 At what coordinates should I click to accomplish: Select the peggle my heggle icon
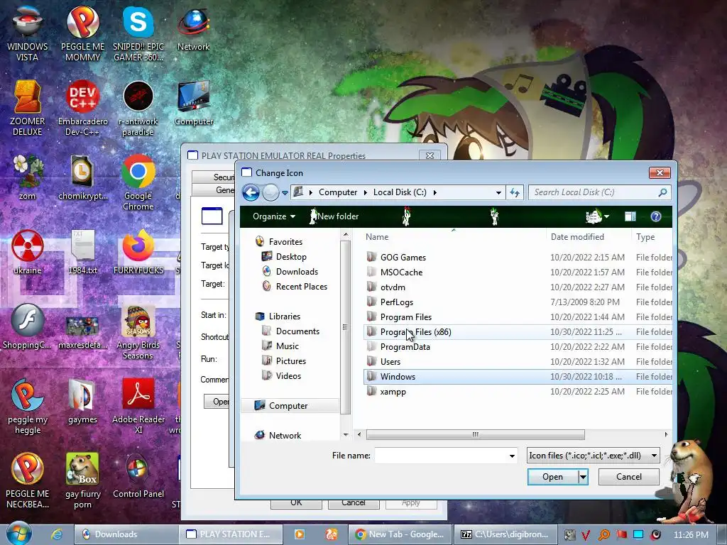pos(28,407)
